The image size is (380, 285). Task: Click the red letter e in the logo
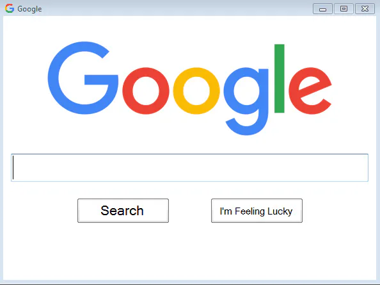[x=310, y=91]
